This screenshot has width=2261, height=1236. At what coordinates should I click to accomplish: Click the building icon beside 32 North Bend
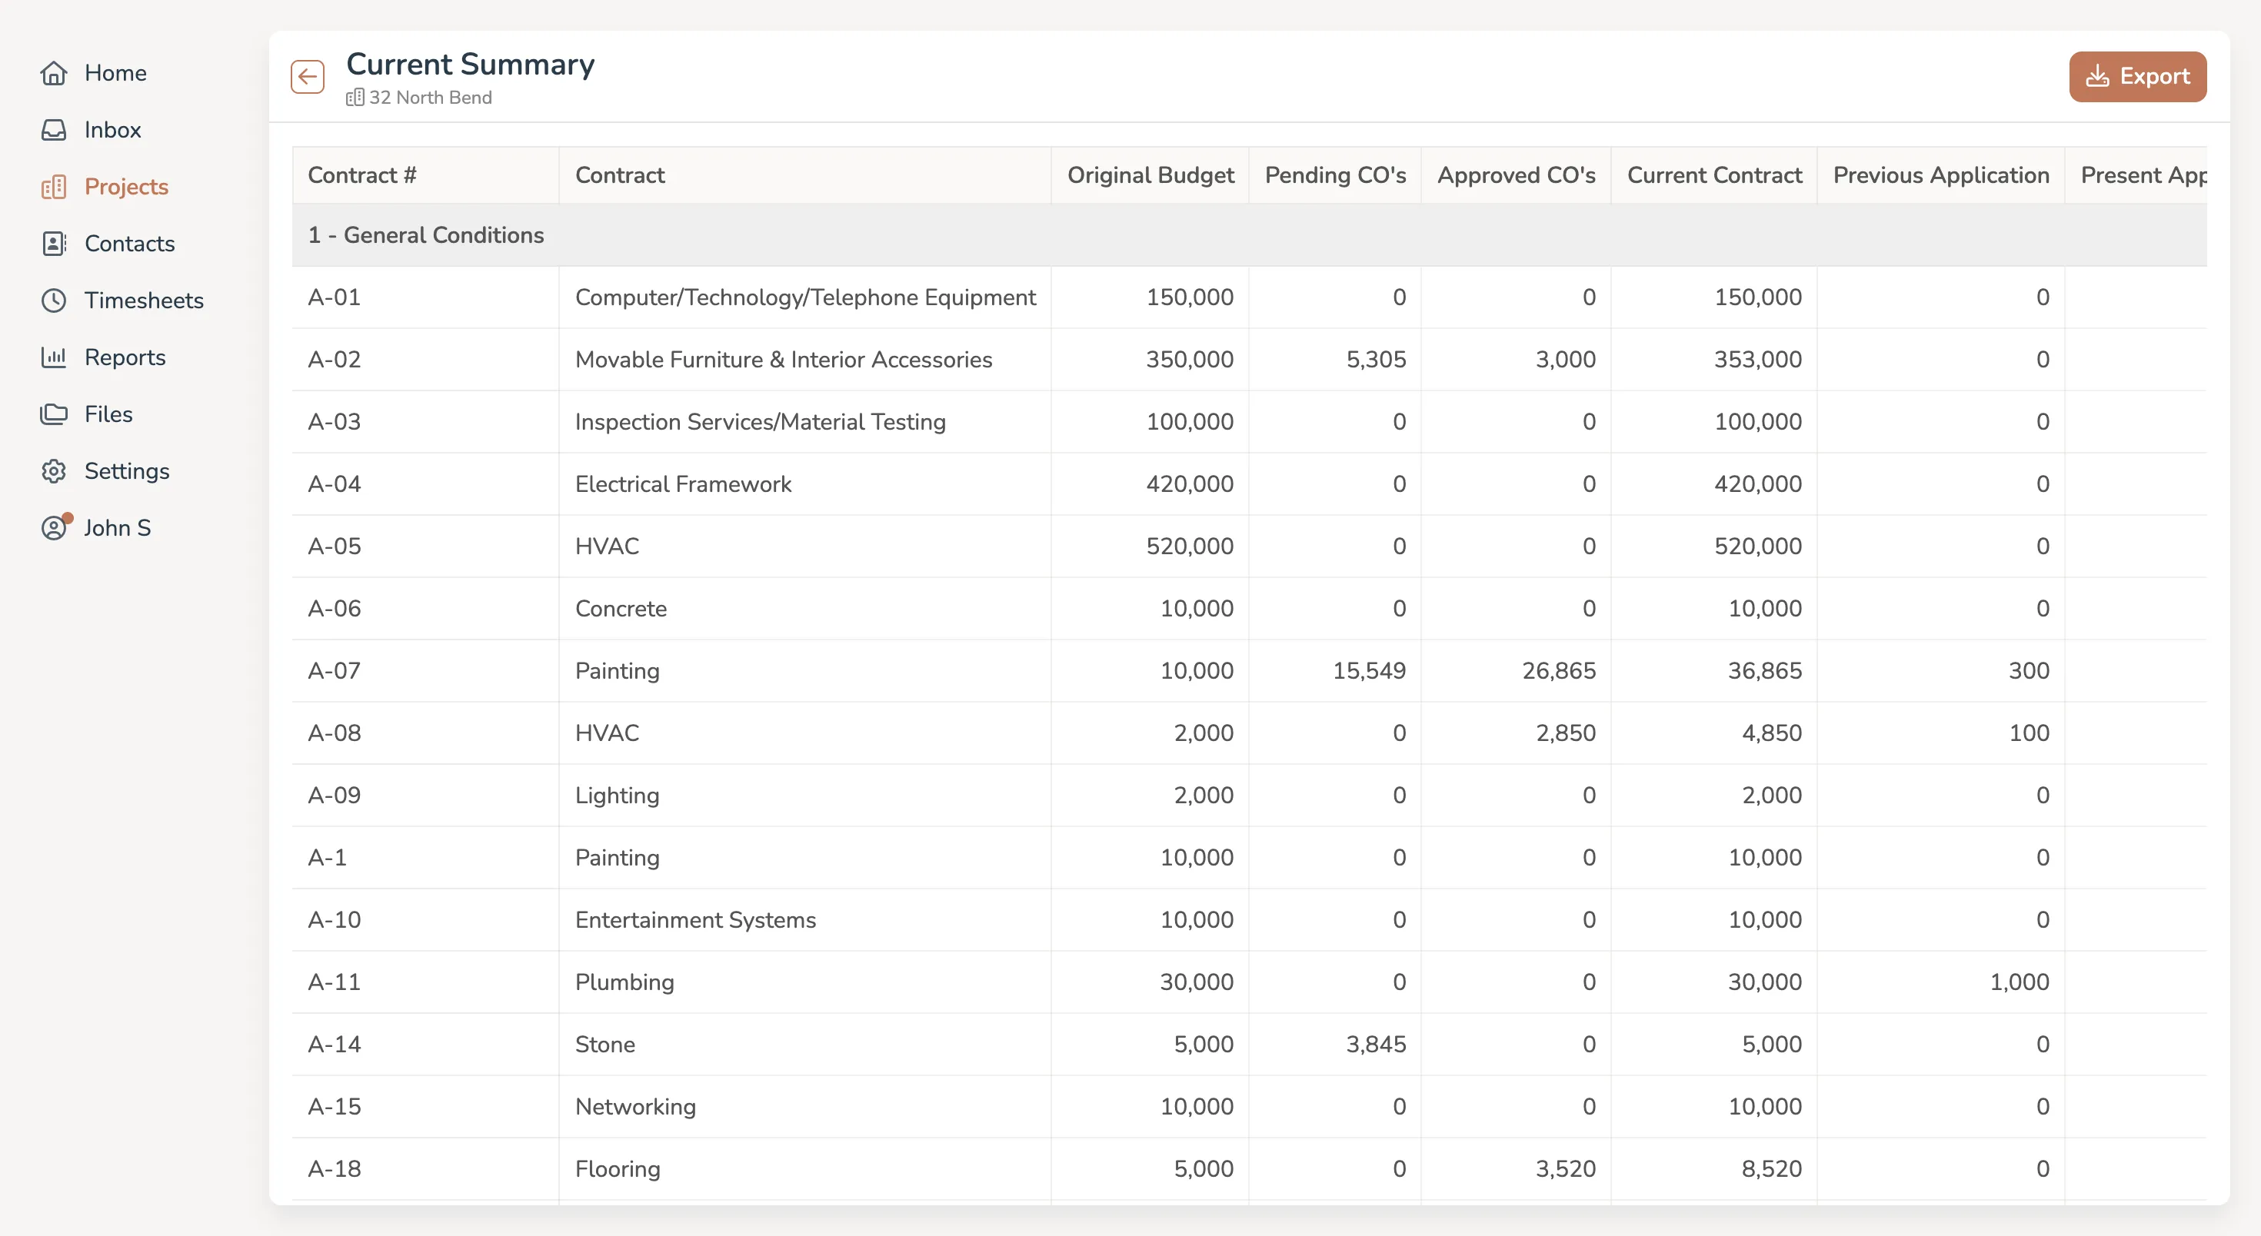tap(355, 98)
